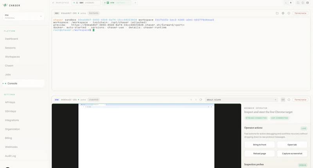Add new tab with plus icon

pos(135,3)
